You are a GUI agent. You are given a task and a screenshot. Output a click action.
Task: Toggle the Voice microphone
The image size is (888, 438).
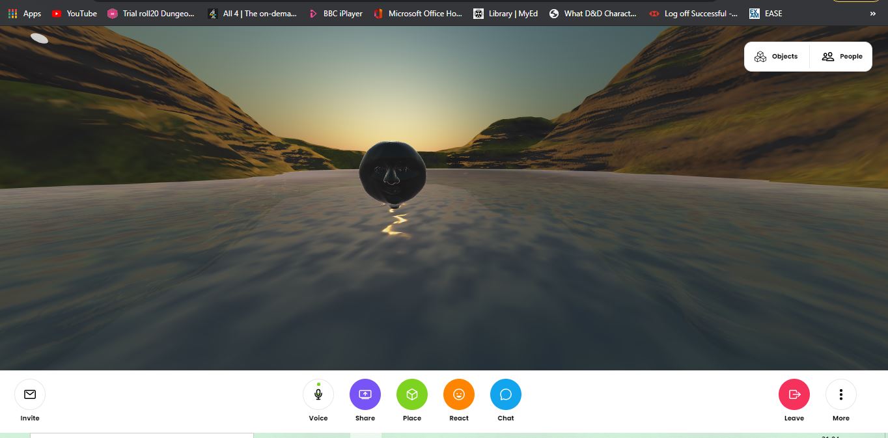318,394
